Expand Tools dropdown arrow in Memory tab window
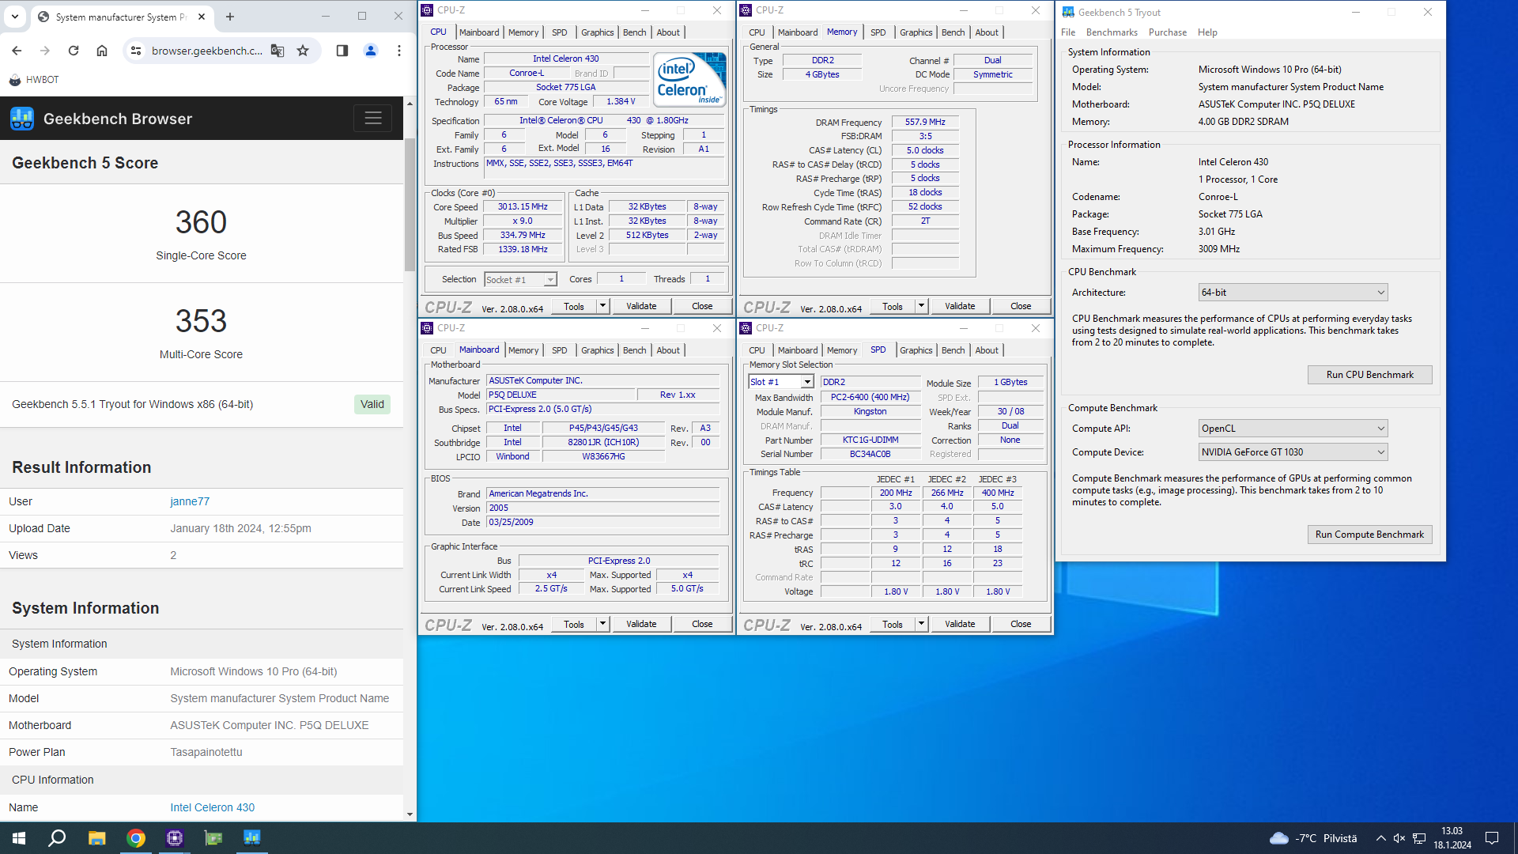This screenshot has height=854, width=1518. tap(921, 306)
